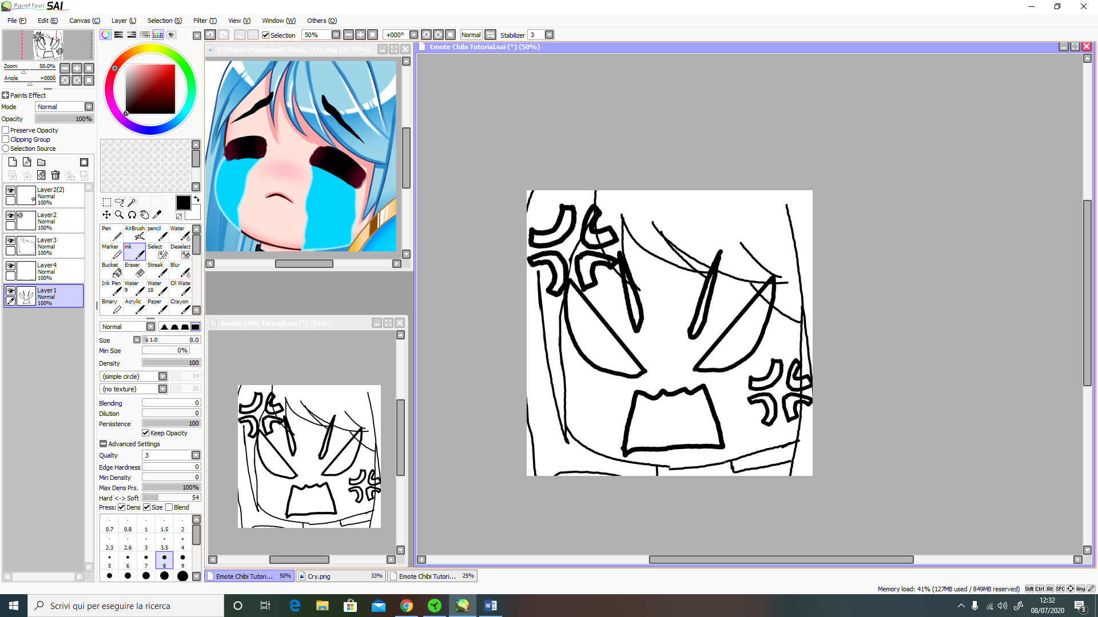Select the AirBrush tool

(134, 233)
